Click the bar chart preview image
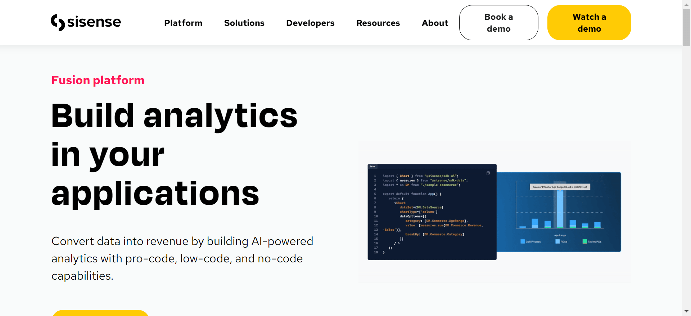This screenshot has height=316, width=691. pyautogui.click(x=559, y=212)
